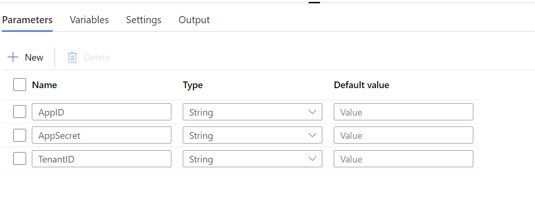
Task: Expand the AppSecret Type dropdown
Action: click(x=253, y=135)
